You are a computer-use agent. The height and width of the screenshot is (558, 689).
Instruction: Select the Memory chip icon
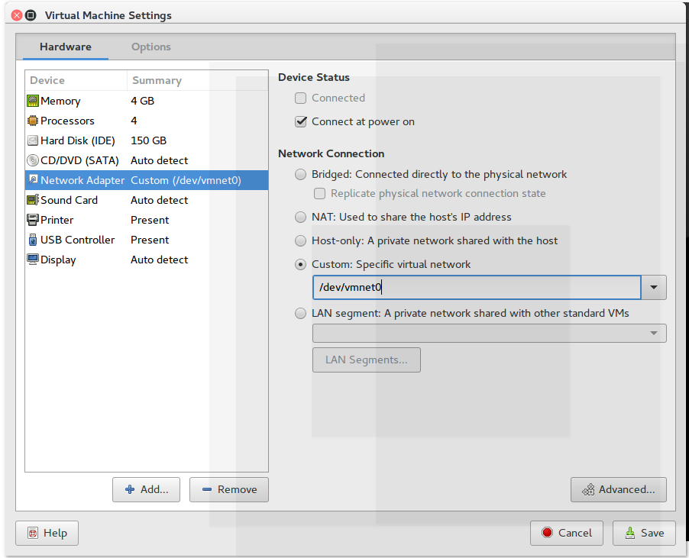pyautogui.click(x=33, y=101)
